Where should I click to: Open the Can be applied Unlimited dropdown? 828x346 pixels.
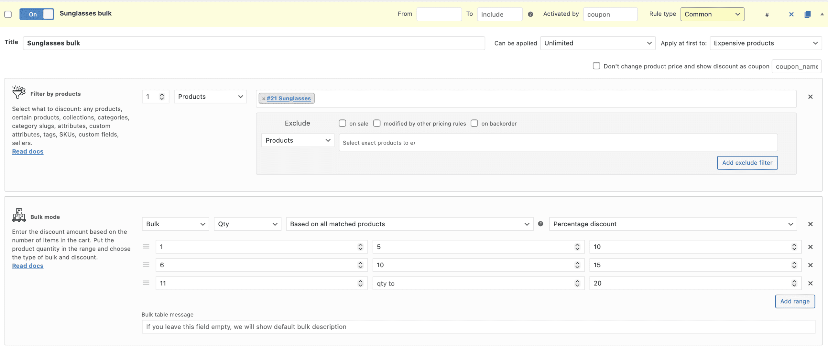click(x=597, y=43)
